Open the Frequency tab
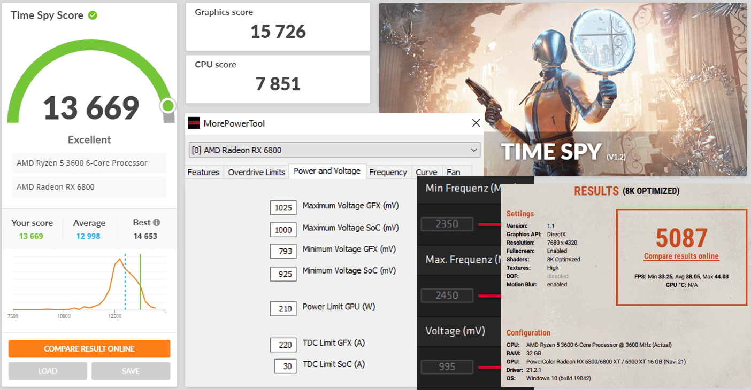Viewport: 751px width, 390px height. pos(388,172)
